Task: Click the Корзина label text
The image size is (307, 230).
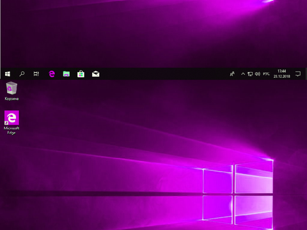Action: pos(12,99)
